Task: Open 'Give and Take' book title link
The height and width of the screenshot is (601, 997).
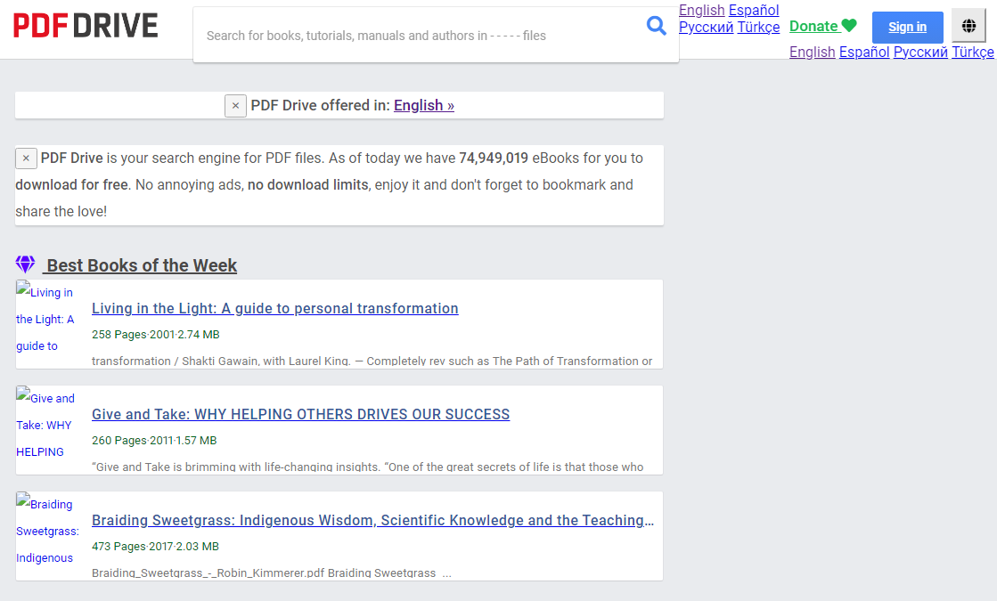Action: pyautogui.click(x=301, y=415)
